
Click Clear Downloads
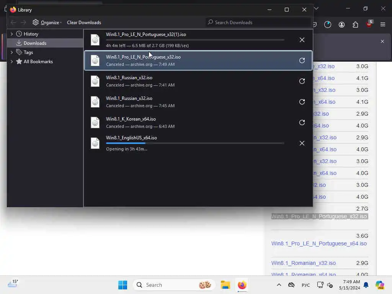click(x=84, y=23)
